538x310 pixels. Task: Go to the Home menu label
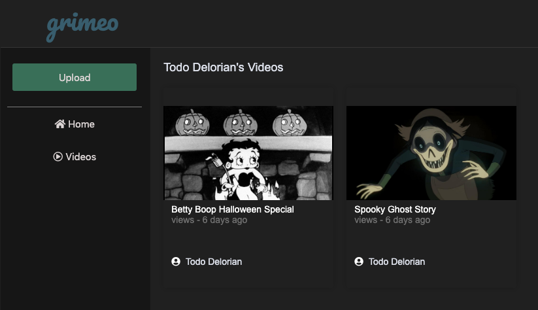[82, 124]
